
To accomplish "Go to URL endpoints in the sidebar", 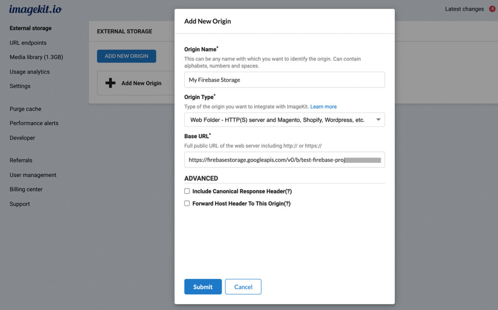I will pyautogui.click(x=28, y=43).
